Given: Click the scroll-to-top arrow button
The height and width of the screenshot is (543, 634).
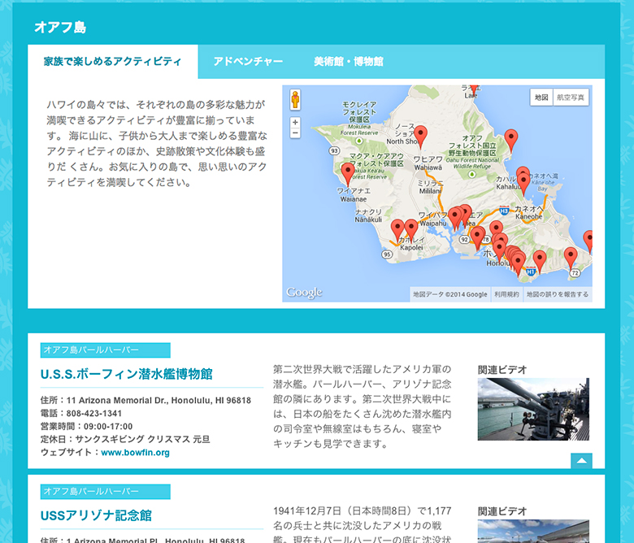Looking at the screenshot, I should pyautogui.click(x=581, y=462).
